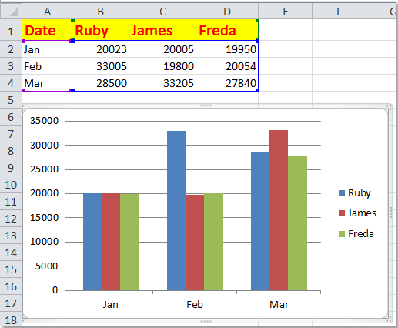Select the Mar horizontal axis label

point(279,305)
